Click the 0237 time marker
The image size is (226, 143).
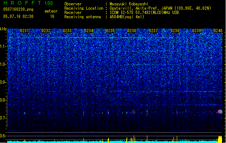coord(153,30)
